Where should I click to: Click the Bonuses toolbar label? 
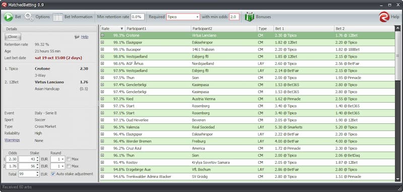click(x=263, y=17)
